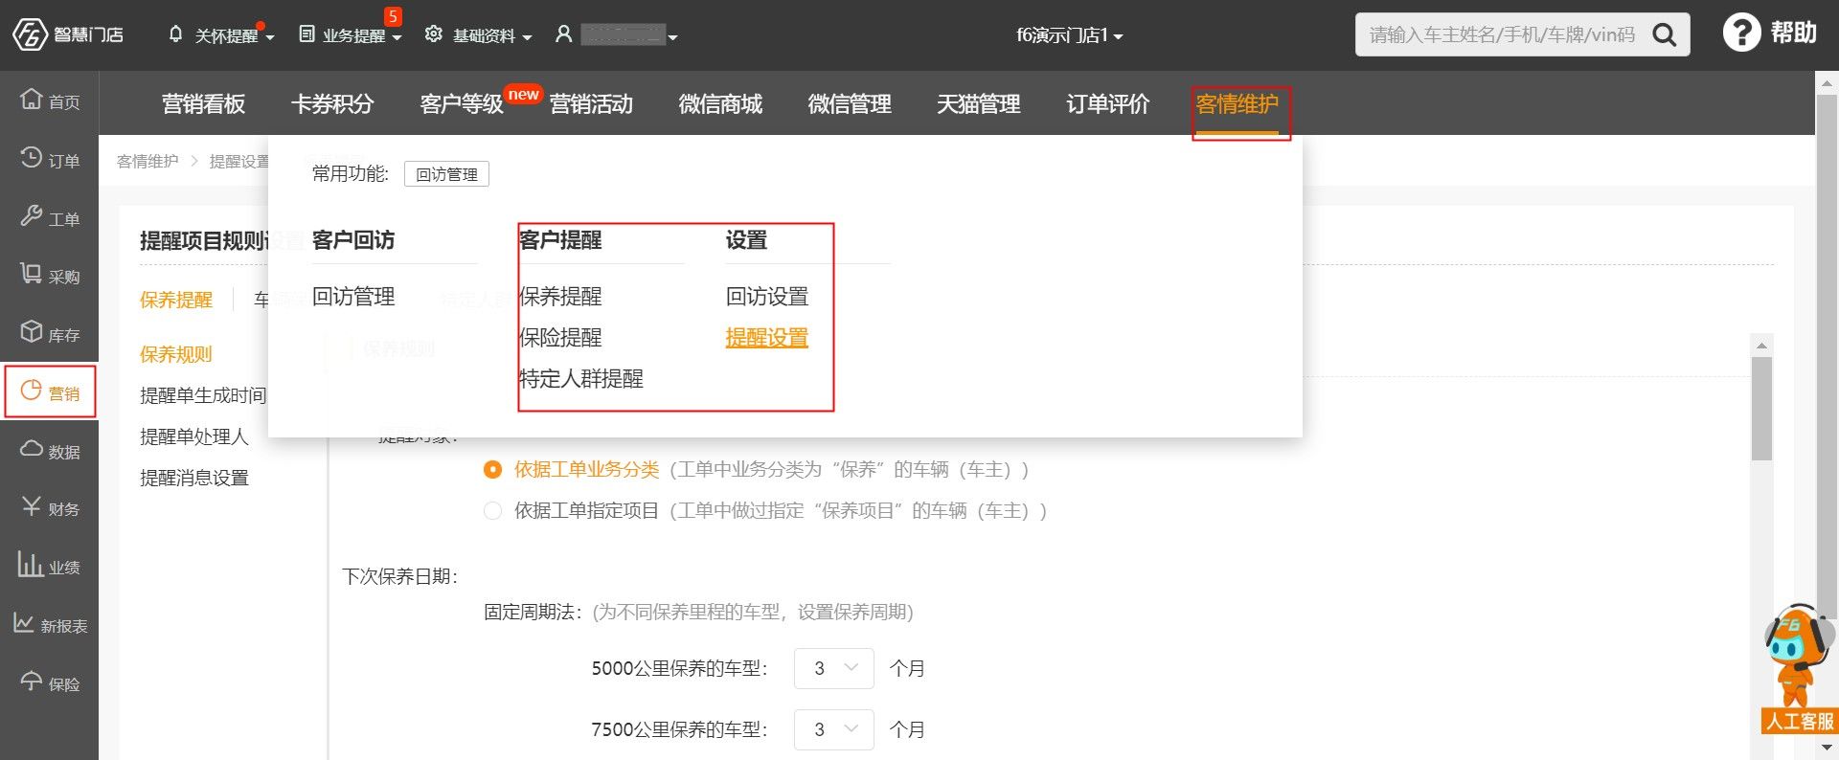This screenshot has height=760, width=1839.
Task: Open 7500公里保养 months dropdown
Action: 833,729
